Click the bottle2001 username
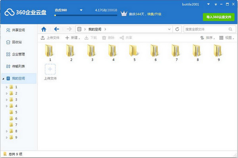 (x=190, y=4)
